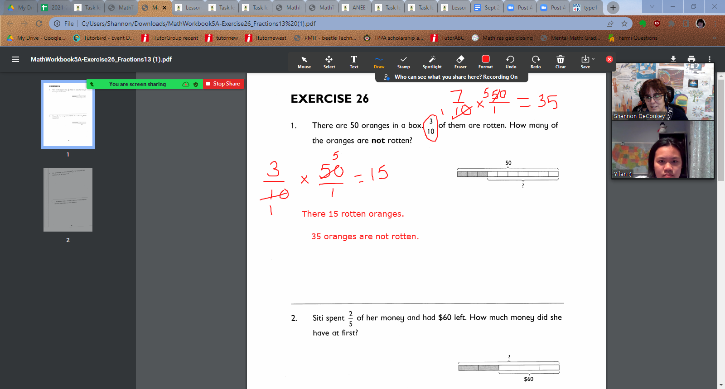
Task: Open the Stamp tool
Action: (403, 62)
